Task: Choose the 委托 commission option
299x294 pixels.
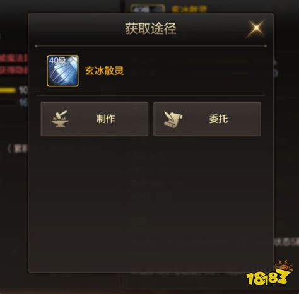Action: (207, 119)
